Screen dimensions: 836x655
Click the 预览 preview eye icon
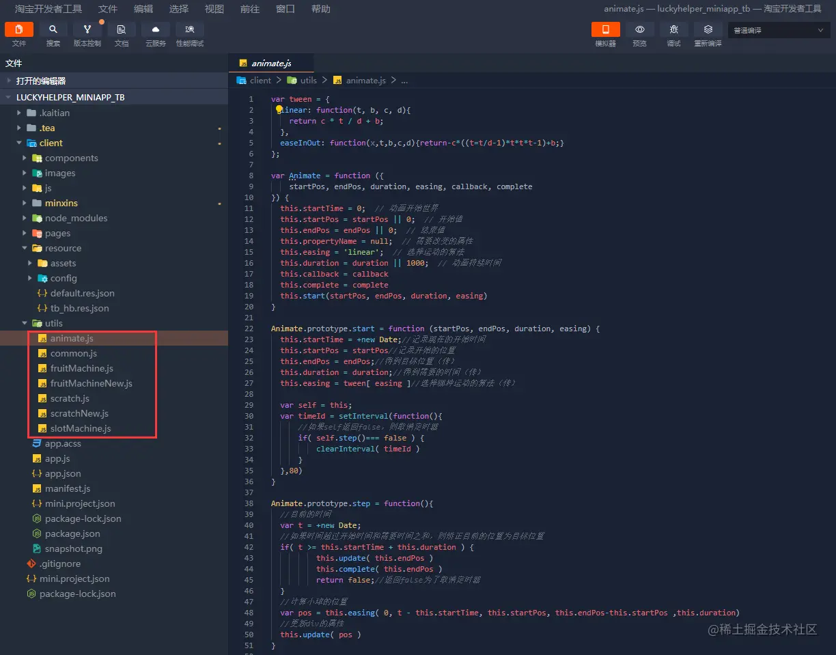(640, 29)
